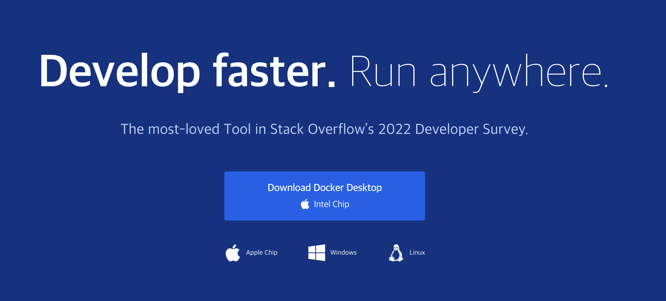Open the Linux download link text

click(x=417, y=252)
